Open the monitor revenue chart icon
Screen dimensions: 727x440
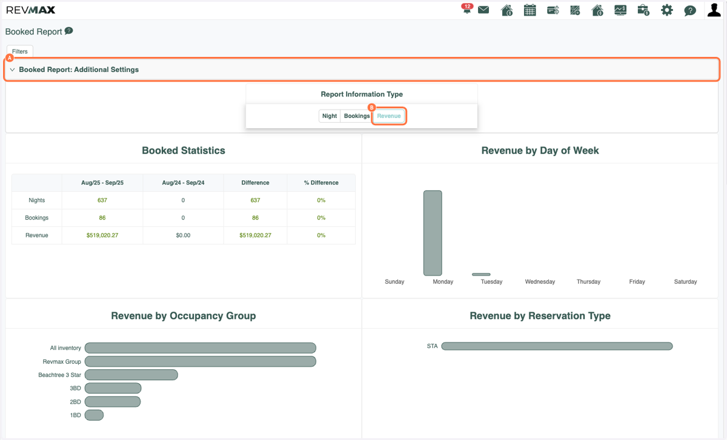pyautogui.click(x=620, y=10)
